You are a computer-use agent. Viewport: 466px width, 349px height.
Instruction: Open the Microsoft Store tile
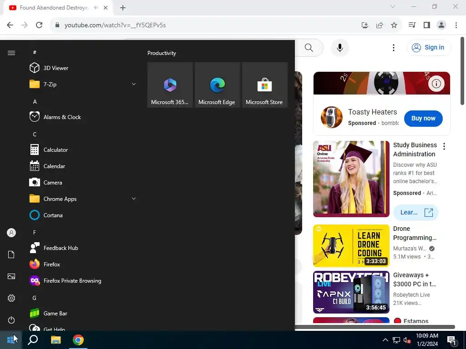click(x=264, y=85)
